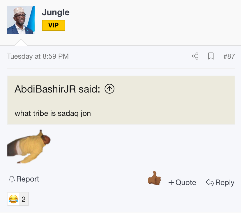Click the laughing emoji reaction icon

pos(13,199)
